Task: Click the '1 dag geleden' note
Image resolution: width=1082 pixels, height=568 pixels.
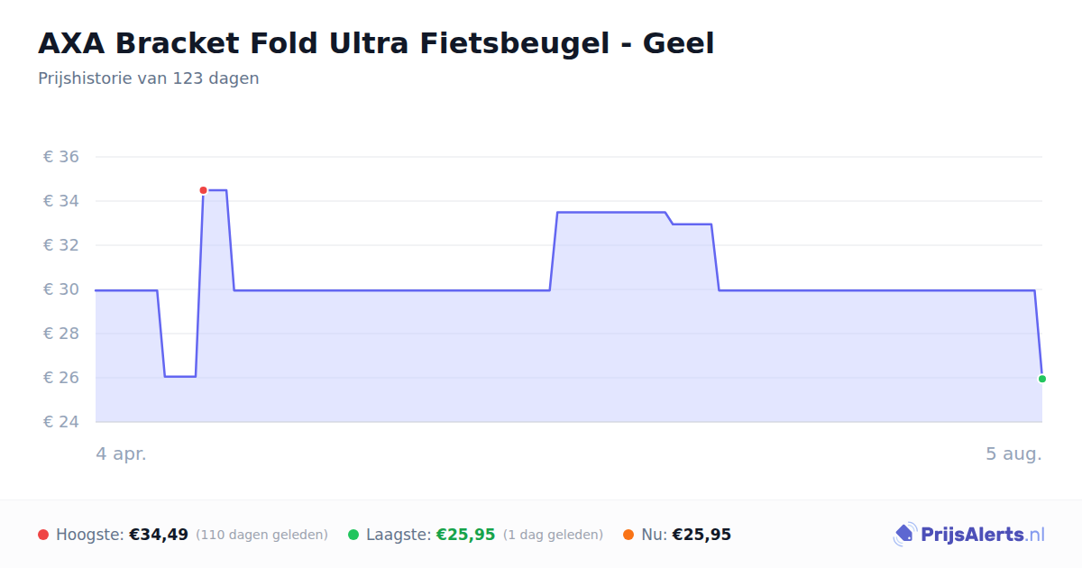Action: (553, 535)
